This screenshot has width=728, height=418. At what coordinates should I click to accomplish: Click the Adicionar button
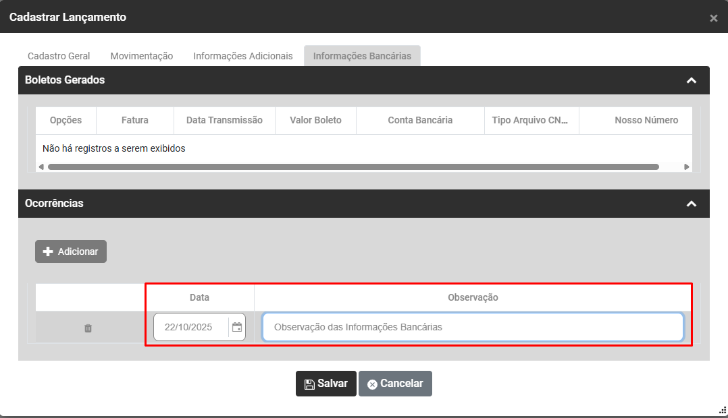[71, 251]
